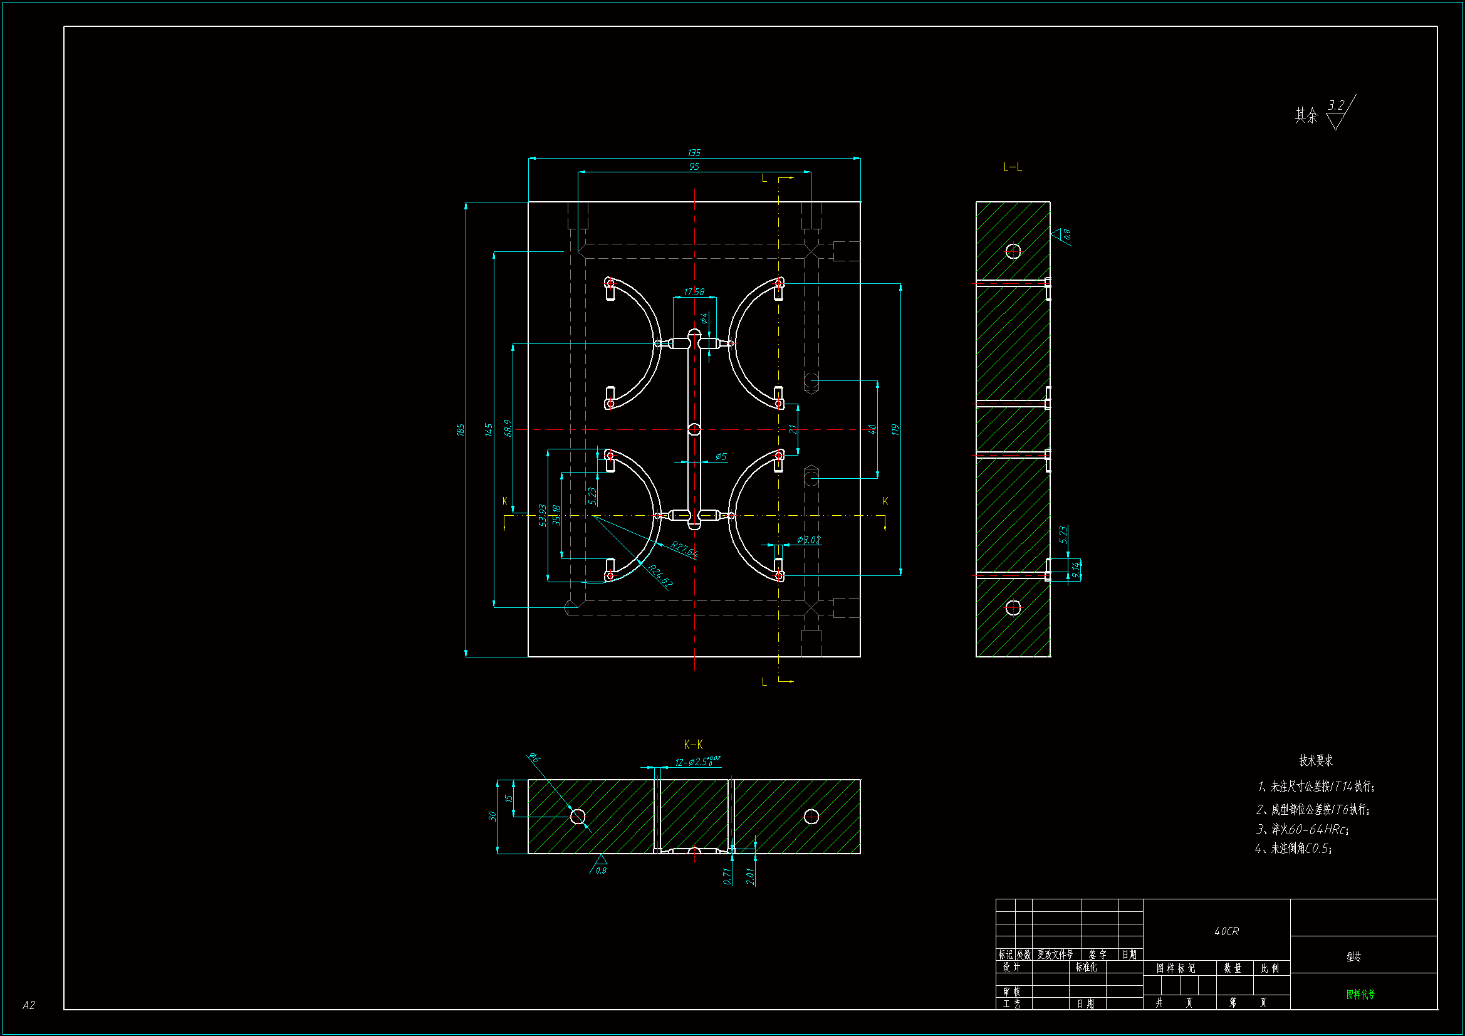Select the R24.62 radius label

pos(660,576)
